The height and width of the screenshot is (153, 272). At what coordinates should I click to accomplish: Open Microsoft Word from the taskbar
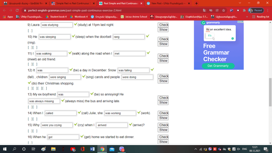[x=92, y=149]
